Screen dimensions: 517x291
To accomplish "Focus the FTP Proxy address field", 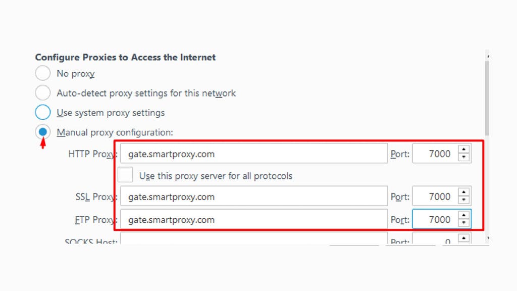I will pos(253,219).
